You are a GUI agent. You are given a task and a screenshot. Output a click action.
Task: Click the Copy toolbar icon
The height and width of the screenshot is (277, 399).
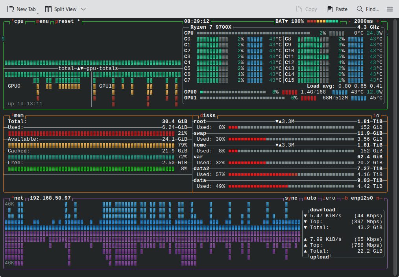[x=299, y=9]
